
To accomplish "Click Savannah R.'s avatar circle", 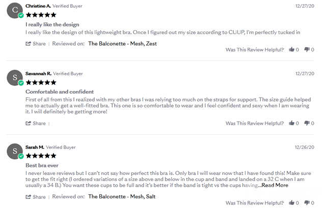I will tap(15, 78).
